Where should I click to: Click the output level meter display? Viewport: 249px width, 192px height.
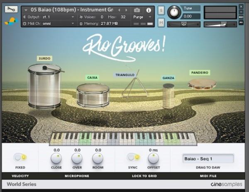pyautogui.click(x=220, y=12)
